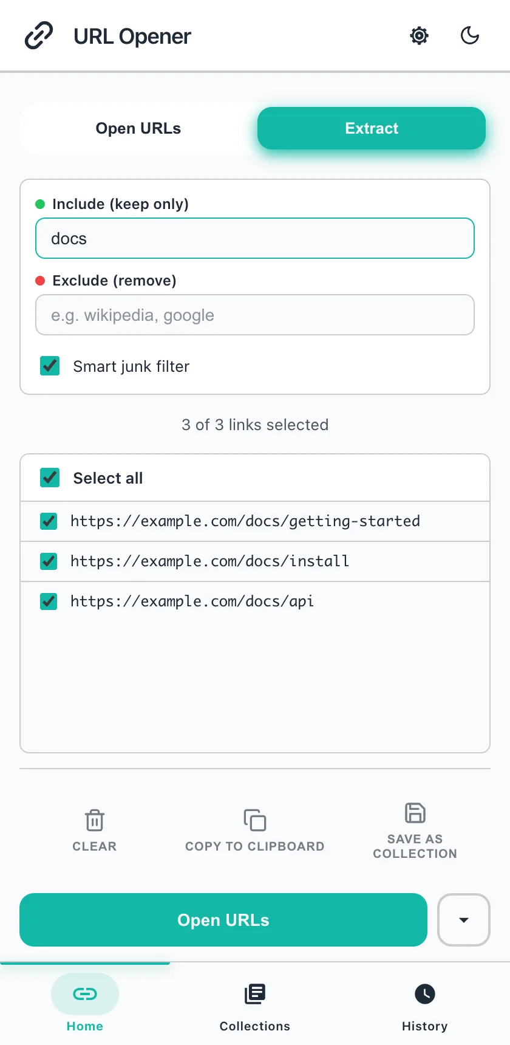Click the History nav label
The image size is (510, 1045).
tap(425, 1026)
